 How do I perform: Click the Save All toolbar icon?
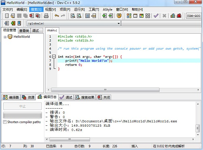25,16
